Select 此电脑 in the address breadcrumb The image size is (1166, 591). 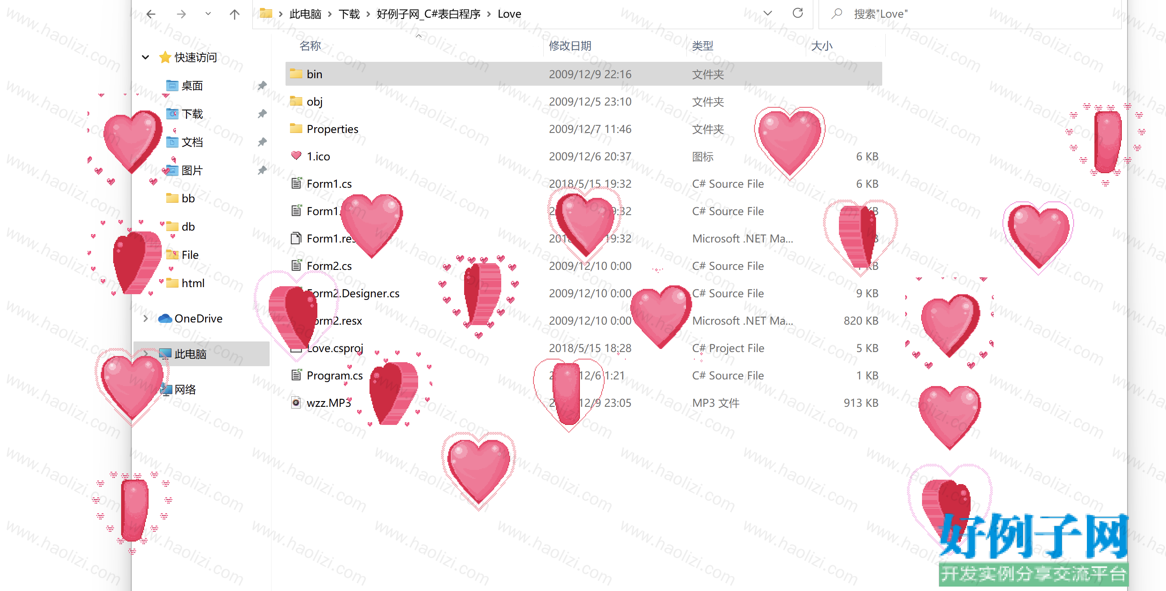click(x=305, y=14)
